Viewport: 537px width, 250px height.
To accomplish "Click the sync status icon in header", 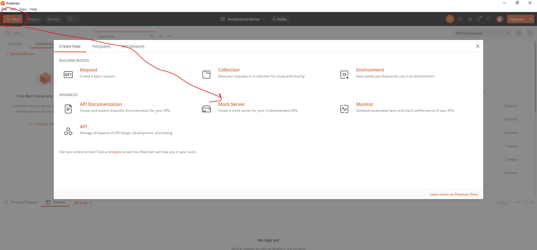I will (450, 19).
